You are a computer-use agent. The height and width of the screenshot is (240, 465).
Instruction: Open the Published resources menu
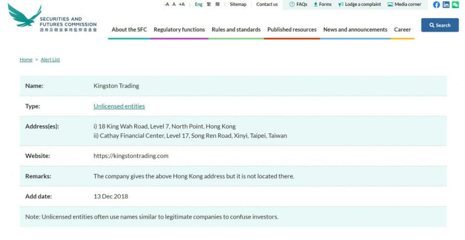(292, 30)
